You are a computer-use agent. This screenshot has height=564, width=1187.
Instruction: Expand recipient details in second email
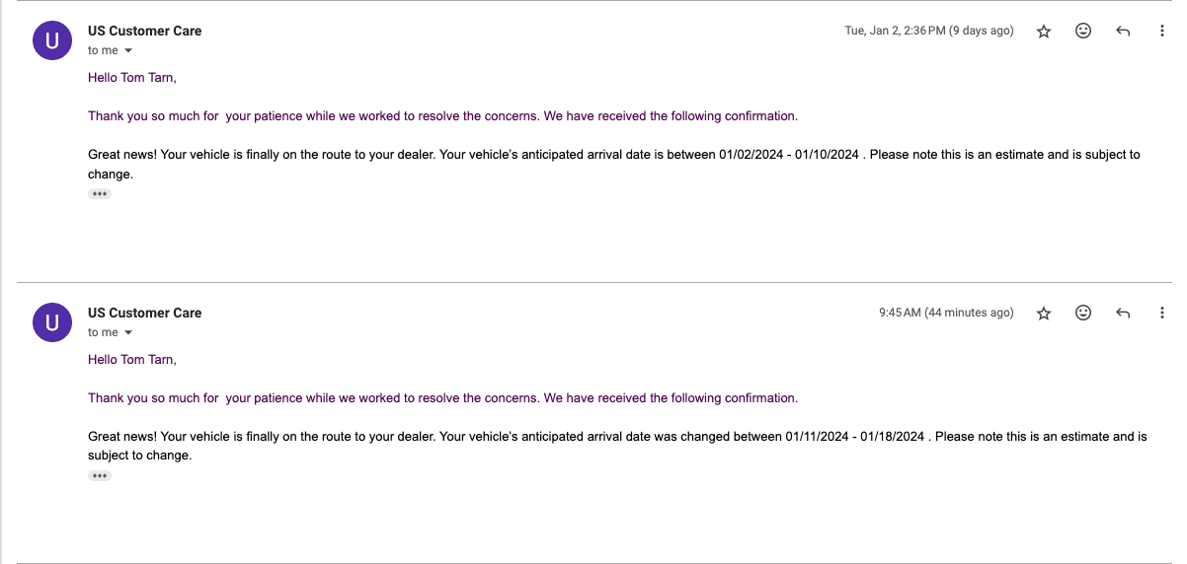click(x=128, y=332)
